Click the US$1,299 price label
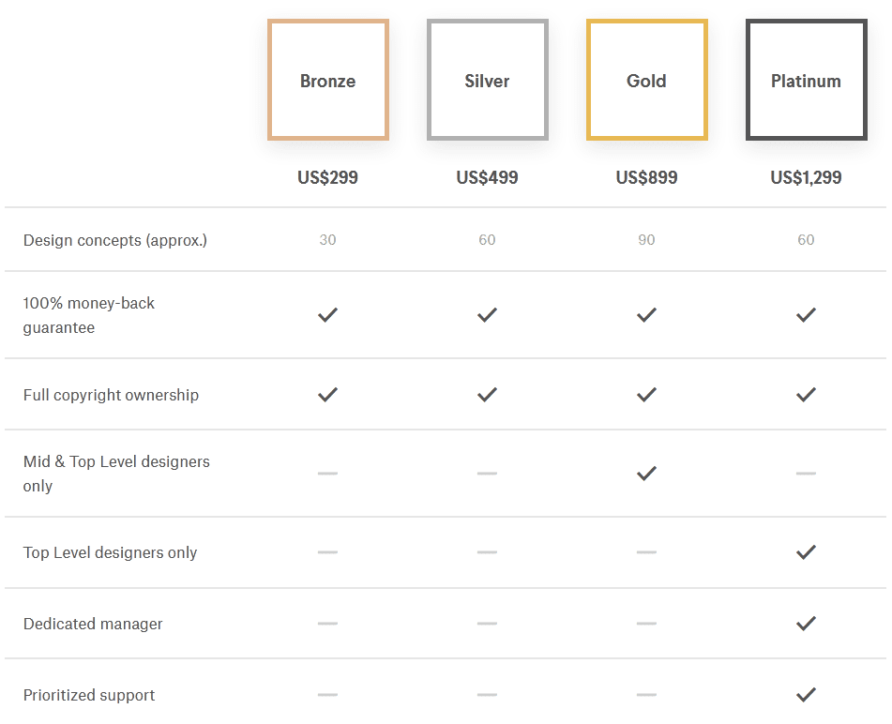The height and width of the screenshot is (724, 892). point(806,177)
